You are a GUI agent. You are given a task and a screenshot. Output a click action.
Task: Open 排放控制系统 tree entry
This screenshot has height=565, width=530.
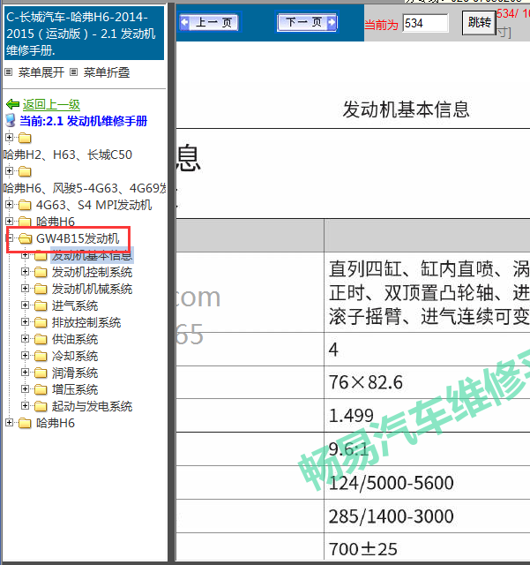(x=86, y=322)
